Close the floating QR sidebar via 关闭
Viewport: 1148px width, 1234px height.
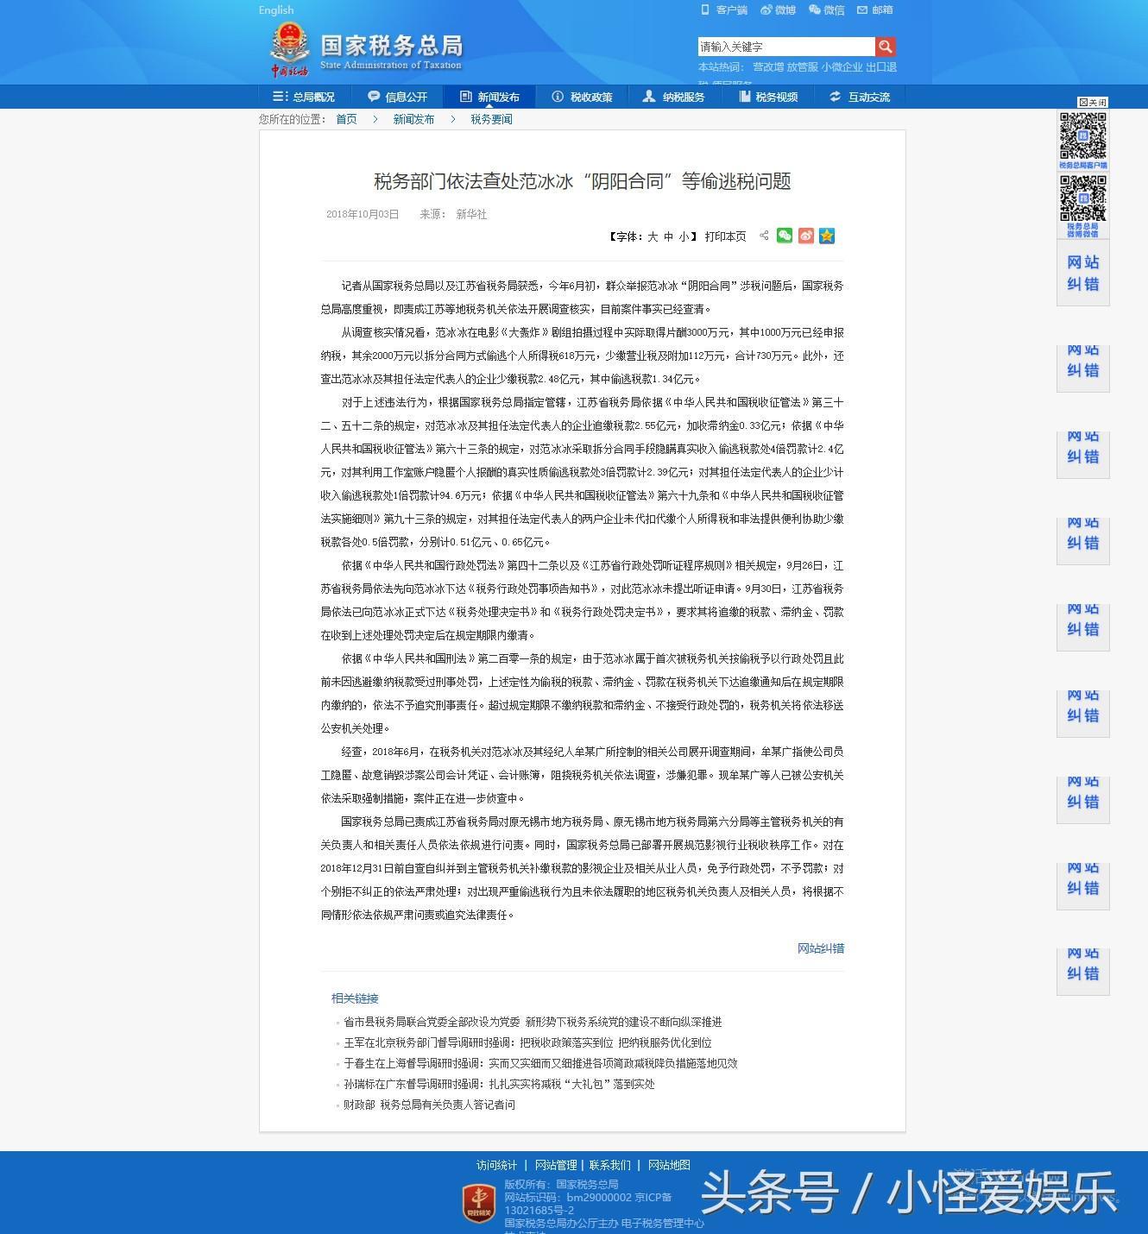pyautogui.click(x=1092, y=102)
